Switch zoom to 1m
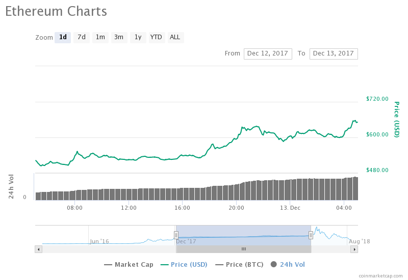The width and height of the screenshot is (408, 280). click(100, 37)
